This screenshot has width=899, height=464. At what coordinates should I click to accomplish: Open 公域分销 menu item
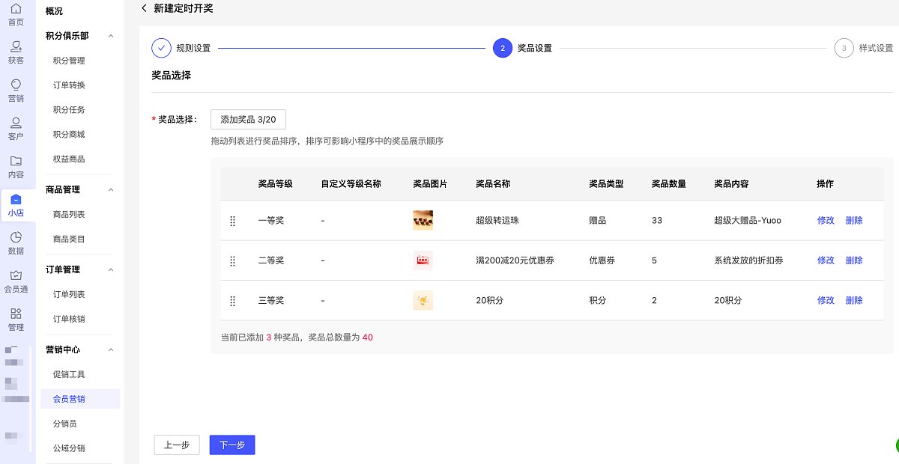(69, 448)
